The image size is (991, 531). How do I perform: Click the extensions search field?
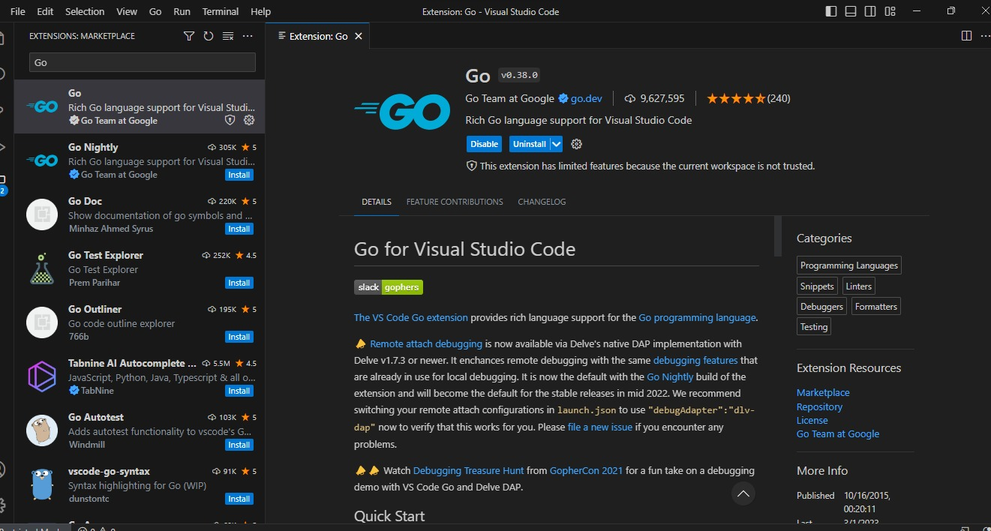click(143, 62)
